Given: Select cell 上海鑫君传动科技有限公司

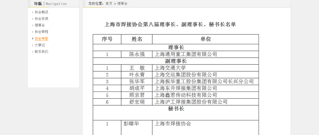Looking at the screenshot, I should pos(206,95).
